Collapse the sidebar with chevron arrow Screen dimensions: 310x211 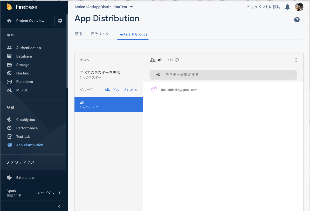coord(59,207)
